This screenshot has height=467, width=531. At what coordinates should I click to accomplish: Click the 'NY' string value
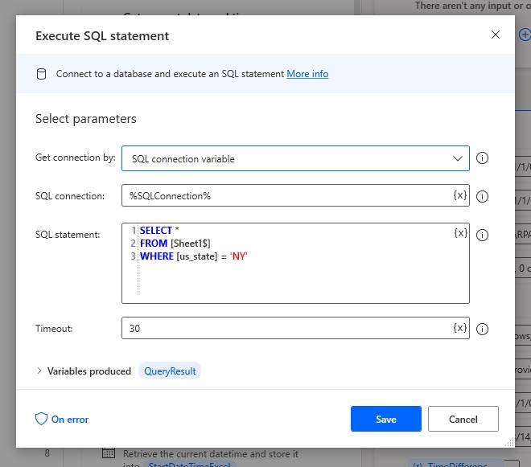point(239,256)
